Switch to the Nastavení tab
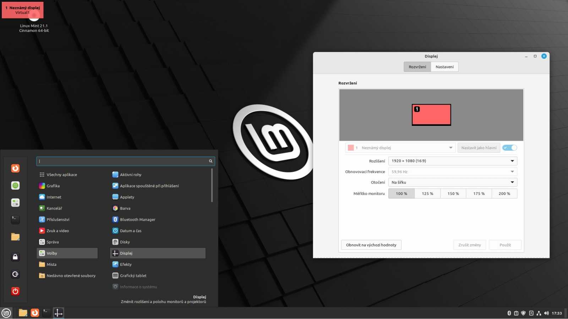This screenshot has height=319, width=568. click(444, 67)
